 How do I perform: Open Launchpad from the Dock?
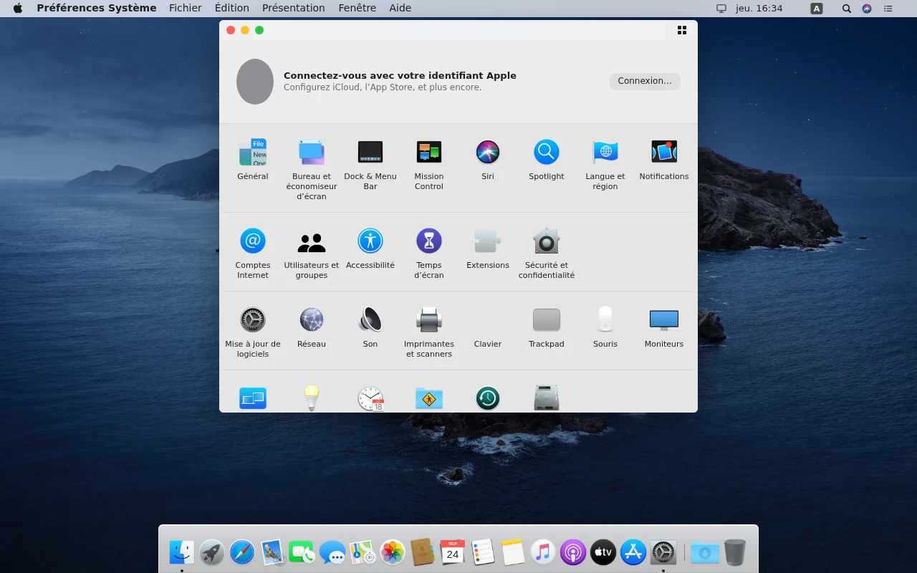tap(212, 552)
